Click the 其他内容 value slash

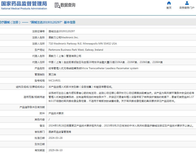[x=49, y=120]
